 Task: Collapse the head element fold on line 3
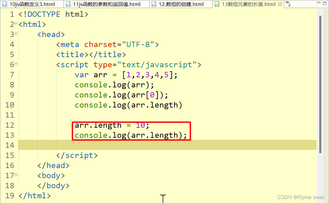point(16,34)
